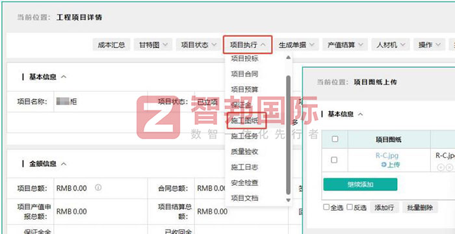Click the 项目图纸 column header
This screenshot has height=234, width=455.
click(389, 139)
